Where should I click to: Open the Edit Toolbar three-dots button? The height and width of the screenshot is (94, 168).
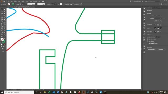3,51
